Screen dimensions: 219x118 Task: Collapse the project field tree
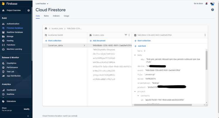pos(135,91)
